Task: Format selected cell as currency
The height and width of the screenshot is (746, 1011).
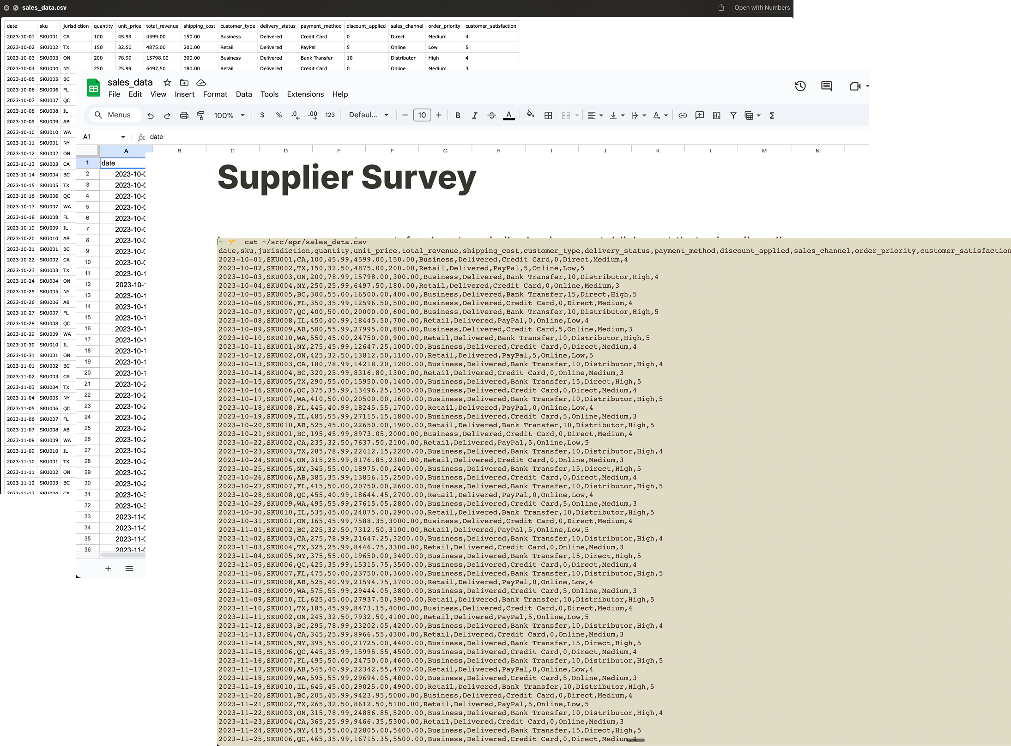Action: 263,115
